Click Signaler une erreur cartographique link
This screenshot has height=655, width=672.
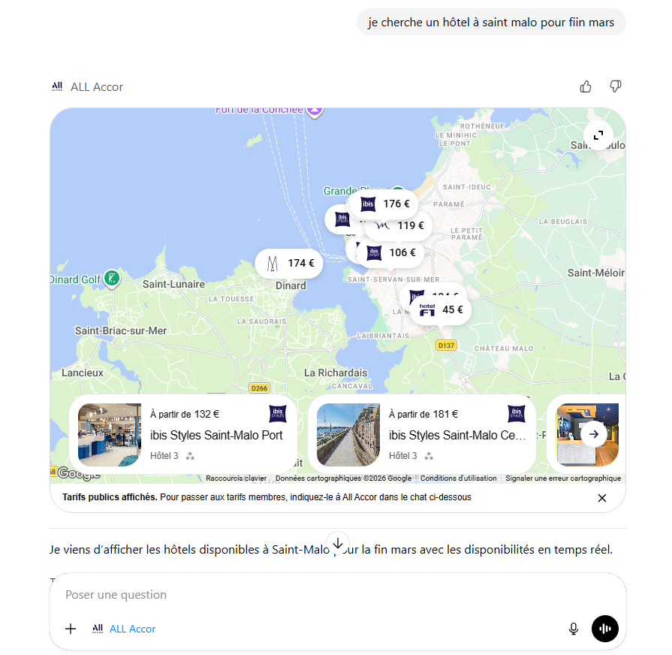(562, 478)
